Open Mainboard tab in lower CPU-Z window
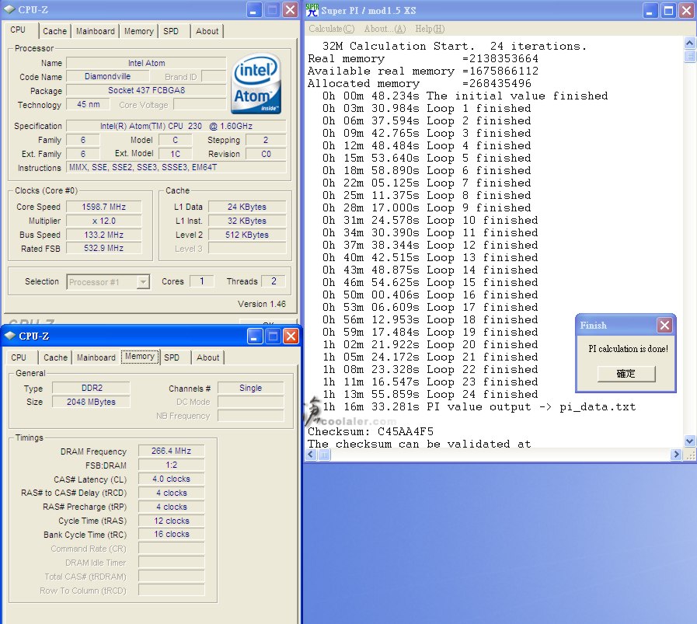This screenshot has width=697, height=624. tap(96, 357)
